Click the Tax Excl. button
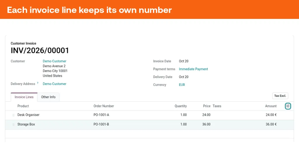 click(x=280, y=96)
